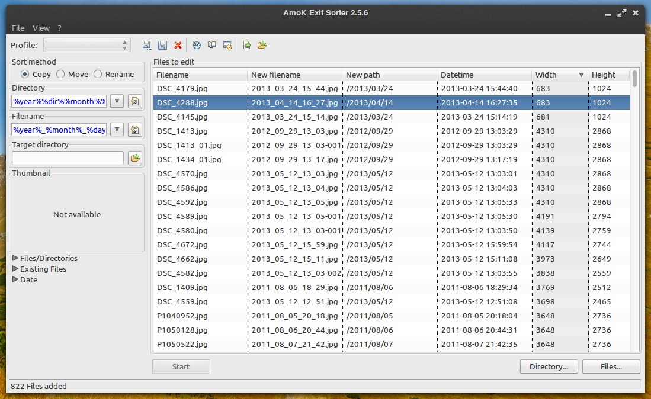Sort by the New path column header
This screenshot has height=399, width=651.
[389, 75]
